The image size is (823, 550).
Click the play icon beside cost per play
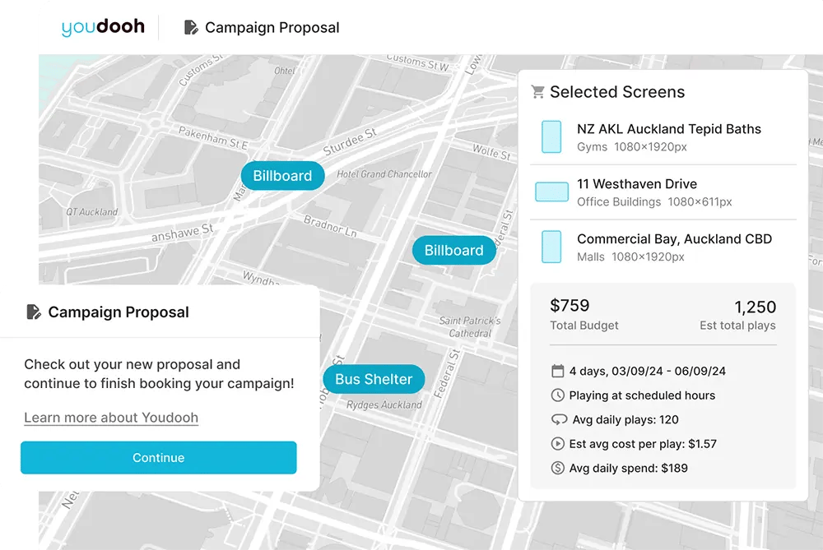[557, 444]
